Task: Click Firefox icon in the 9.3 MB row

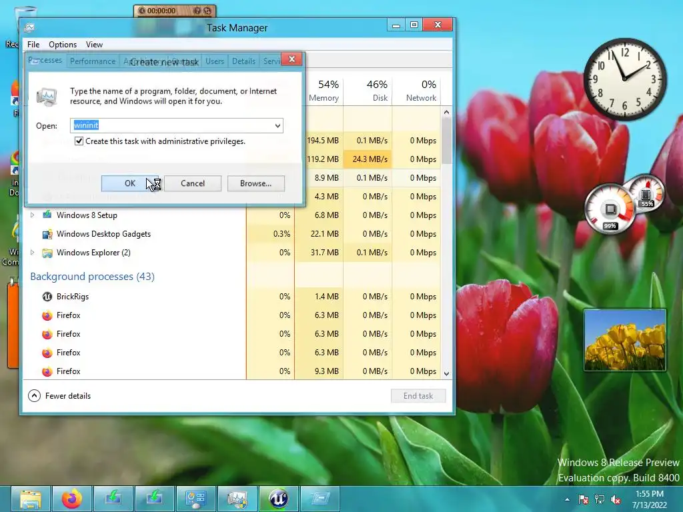Action: tap(47, 371)
